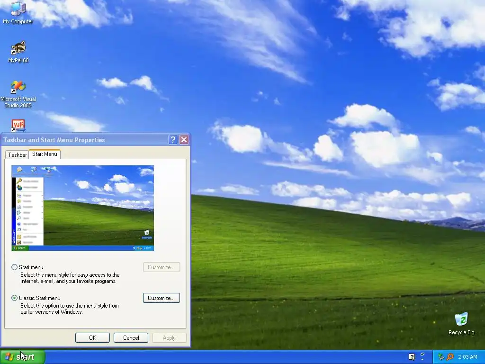Open the My Computer desktop icon
This screenshot has height=364, width=485.
pyautogui.click(x=18, y=13)
